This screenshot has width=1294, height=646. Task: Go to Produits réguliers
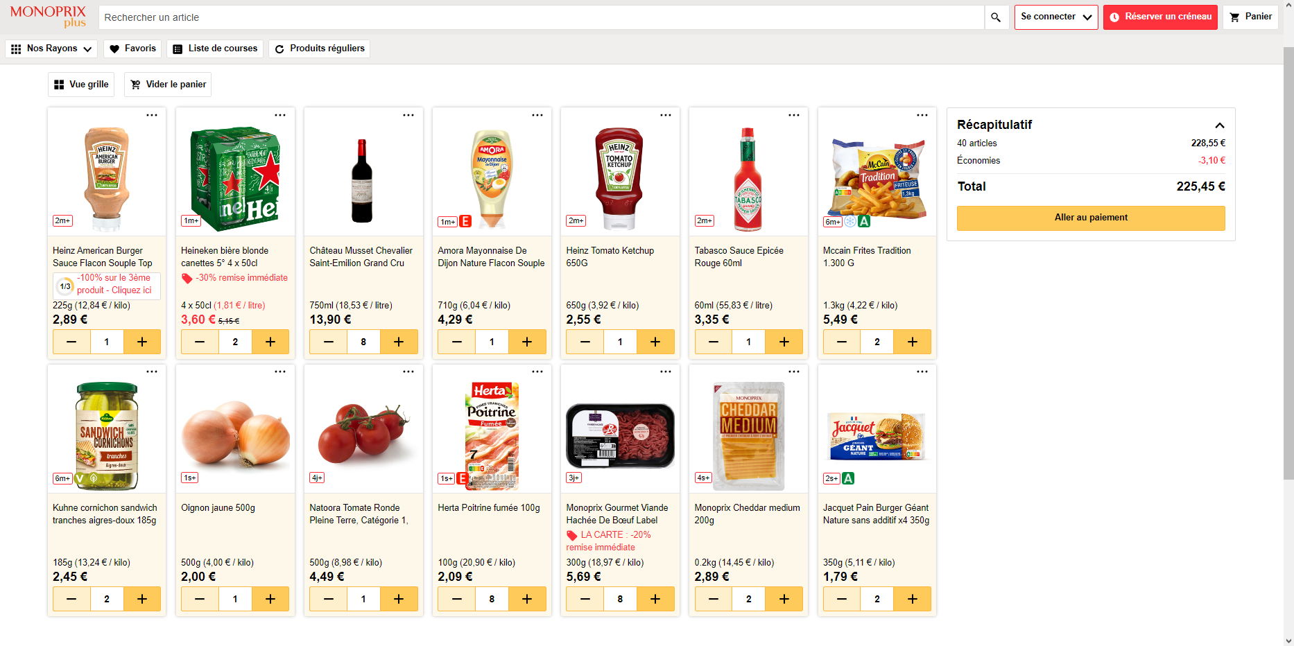(x=319, y=49)
